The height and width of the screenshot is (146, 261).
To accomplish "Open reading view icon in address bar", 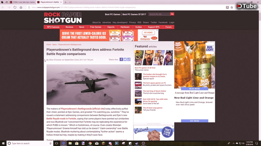I will point(227,7).
